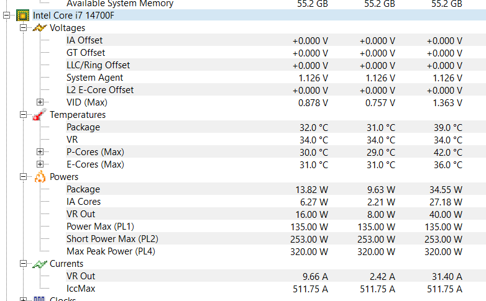The height and width of the screenshot is (301, 486).
Task: Select the IccMax row
Action: 276,289
